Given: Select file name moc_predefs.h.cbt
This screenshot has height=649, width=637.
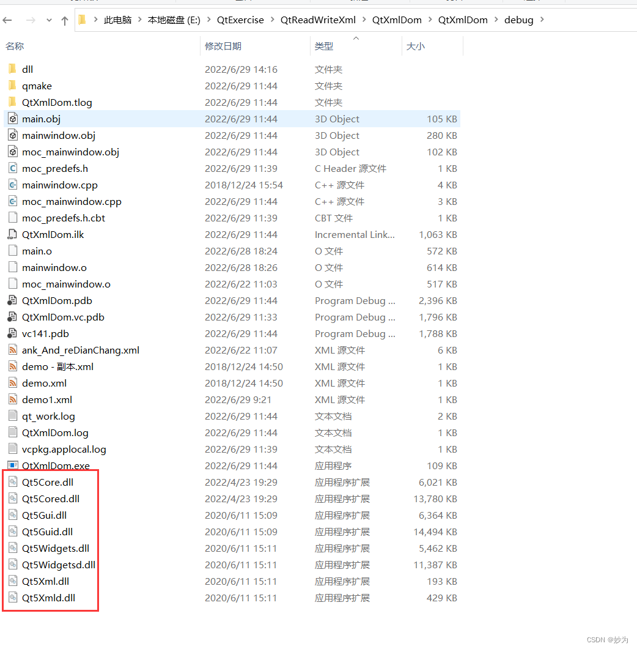Looking at the screenshot, I should coord(64,218).
